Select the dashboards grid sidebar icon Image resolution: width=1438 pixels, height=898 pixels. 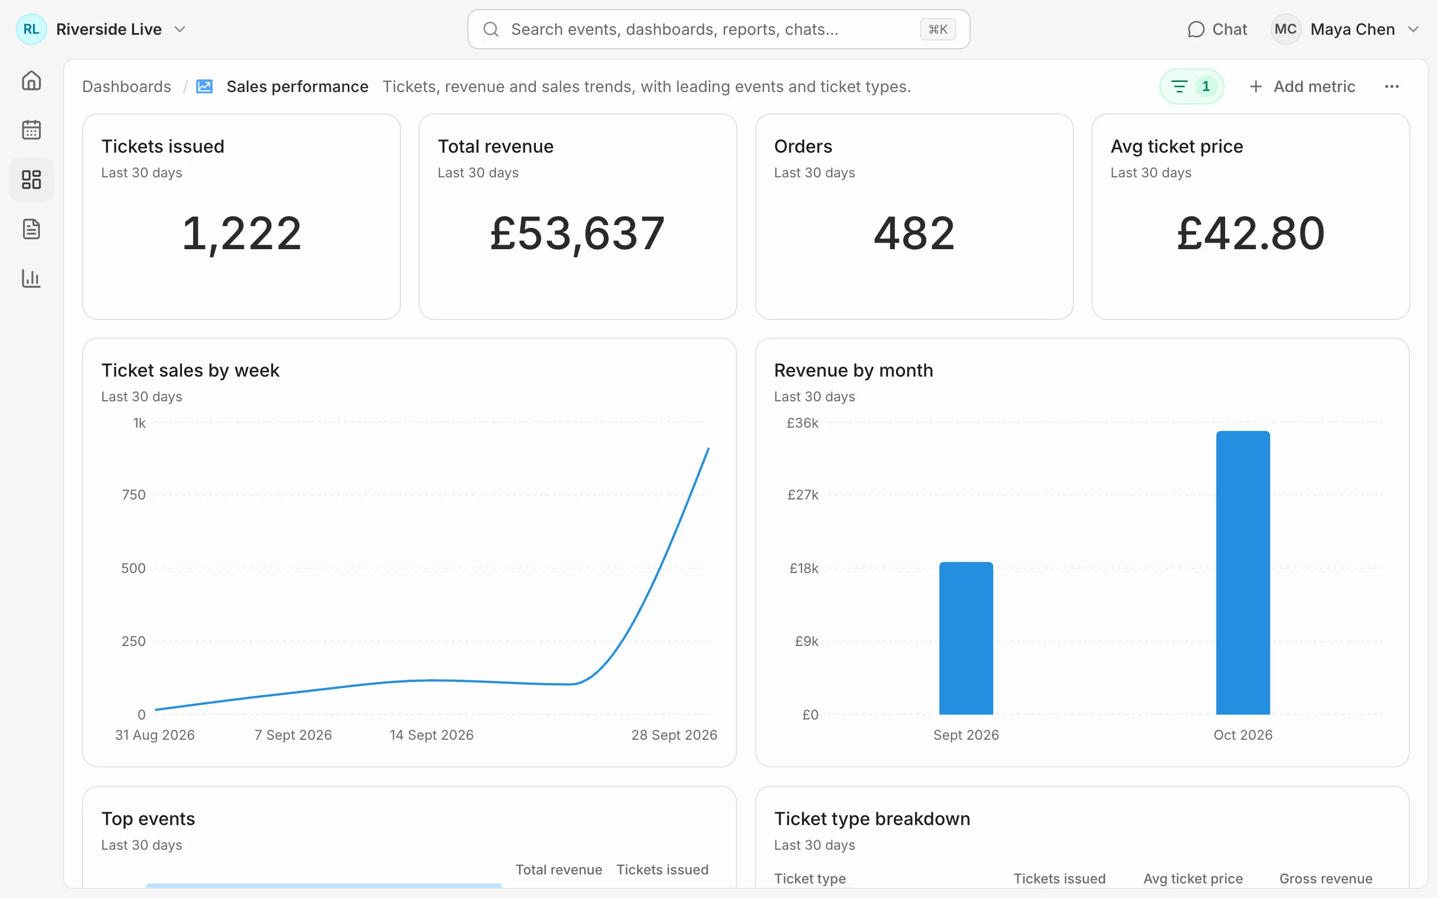click(x=31, y=180)
